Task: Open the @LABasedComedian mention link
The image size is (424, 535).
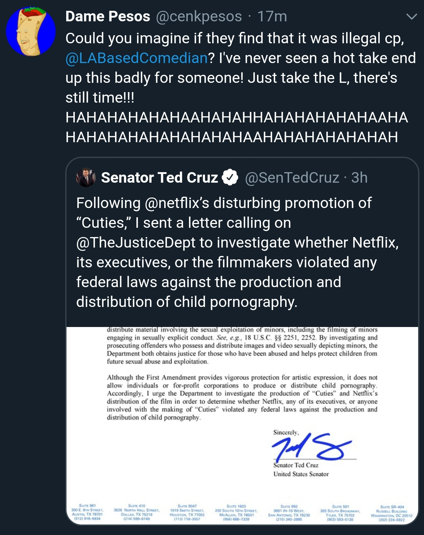Action: coord(136,58)
